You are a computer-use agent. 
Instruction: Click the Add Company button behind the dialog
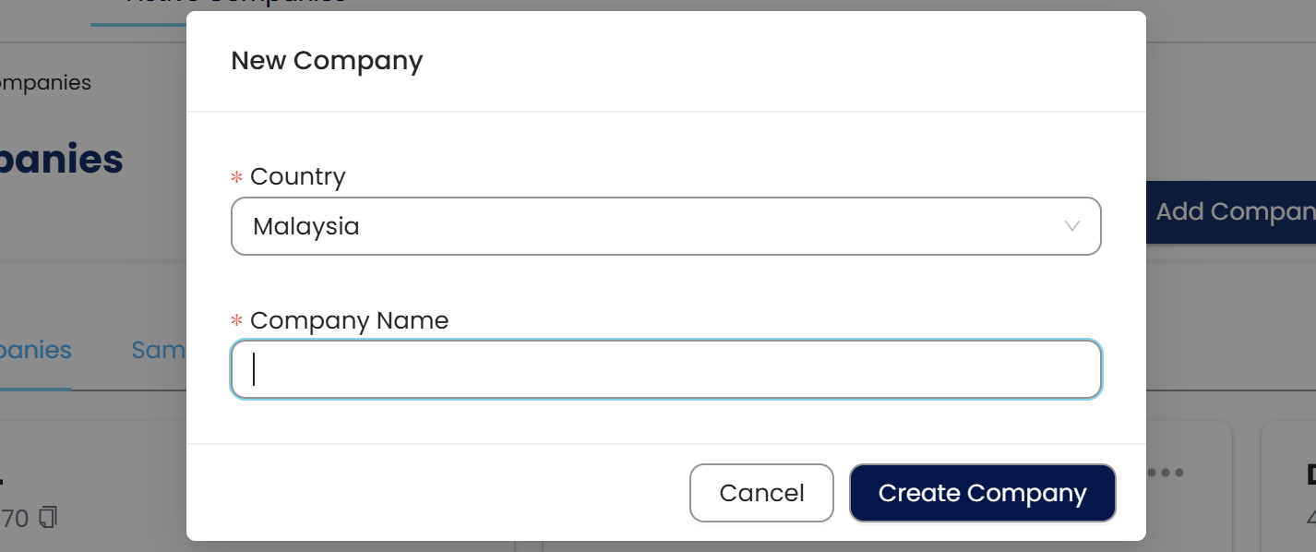pos(1233,212)
